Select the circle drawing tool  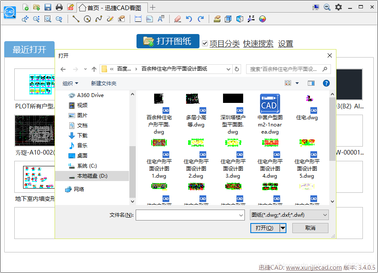pyautogui.click(x=87, y=19)
